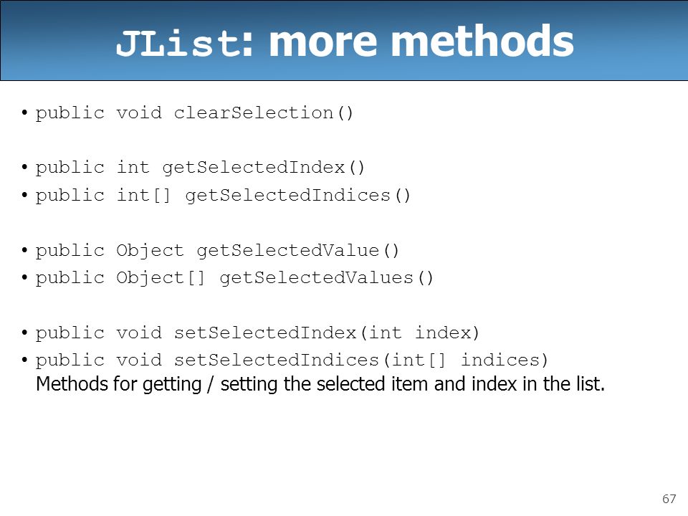Viewport: 688px width, 516px height.
Task: Click the word indices parameter name
Action: [500, 360]
